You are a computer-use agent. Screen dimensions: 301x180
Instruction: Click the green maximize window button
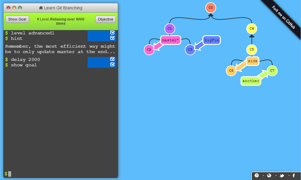[20, 8]
